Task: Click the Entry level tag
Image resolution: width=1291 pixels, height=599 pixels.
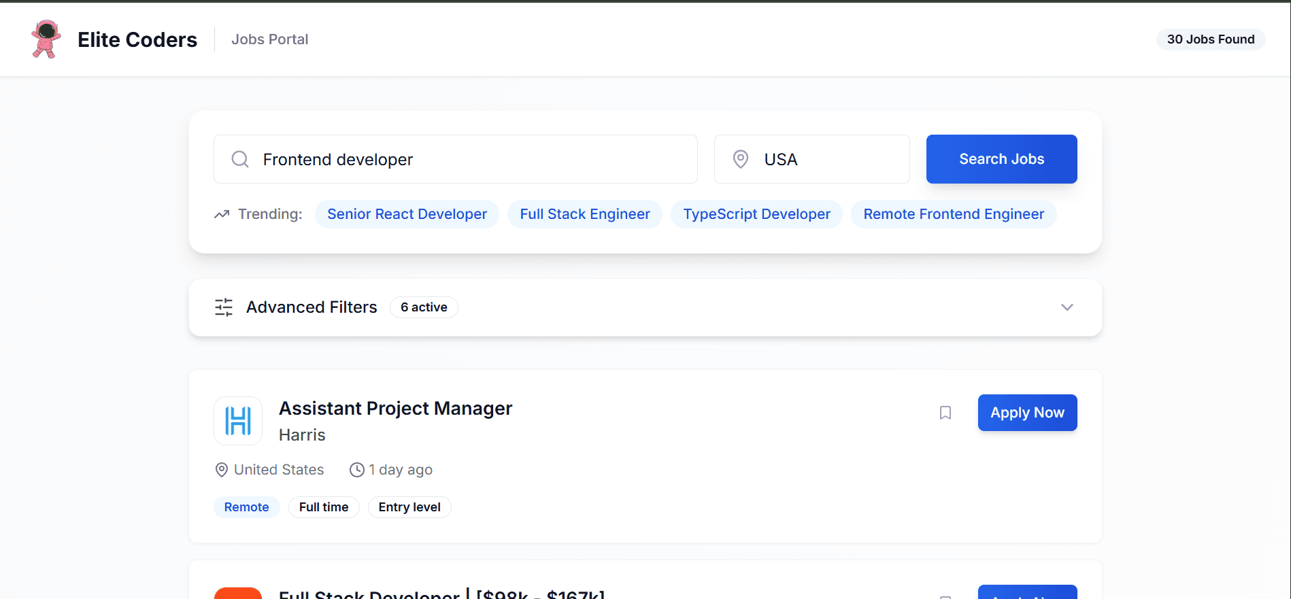Action: [x=409, y=507]
